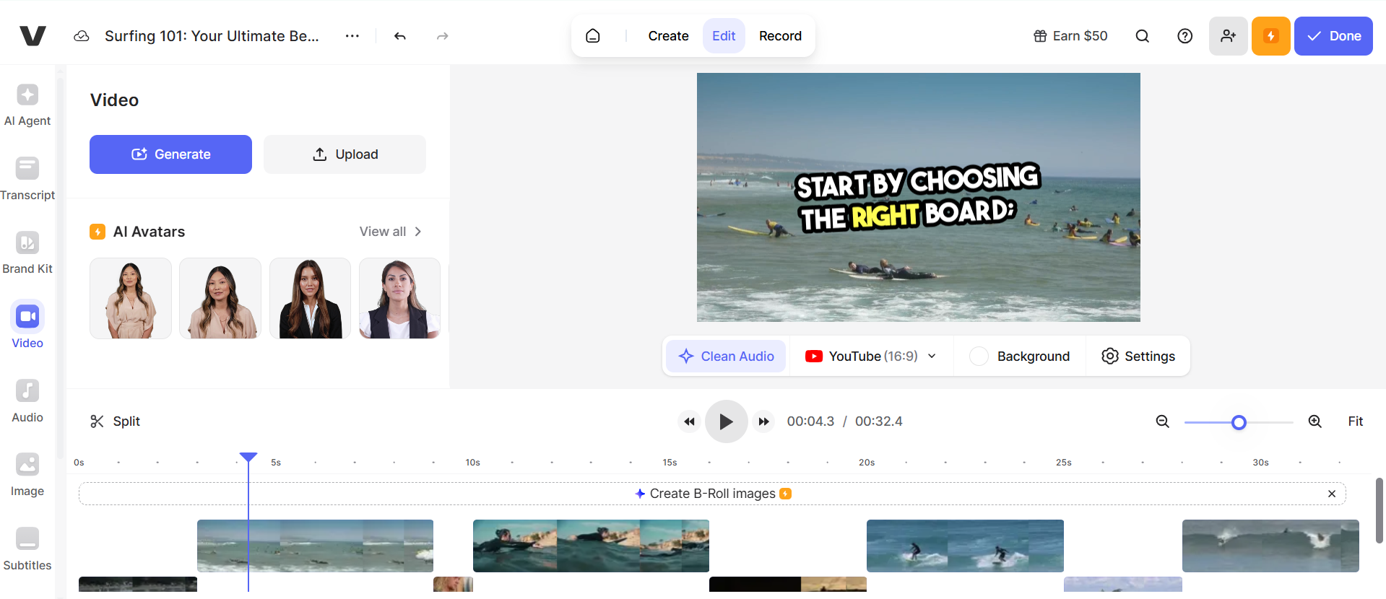Fast forward with the skip forward button

point(763,421)
